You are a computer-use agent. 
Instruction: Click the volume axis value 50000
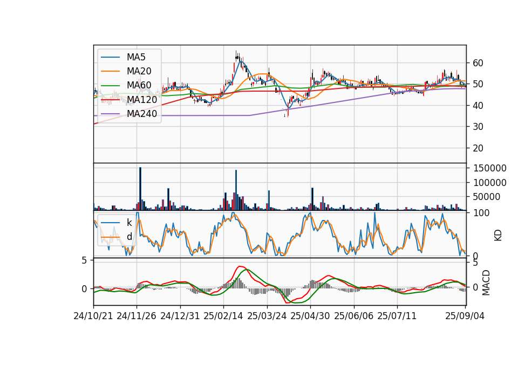click(487, 197)
